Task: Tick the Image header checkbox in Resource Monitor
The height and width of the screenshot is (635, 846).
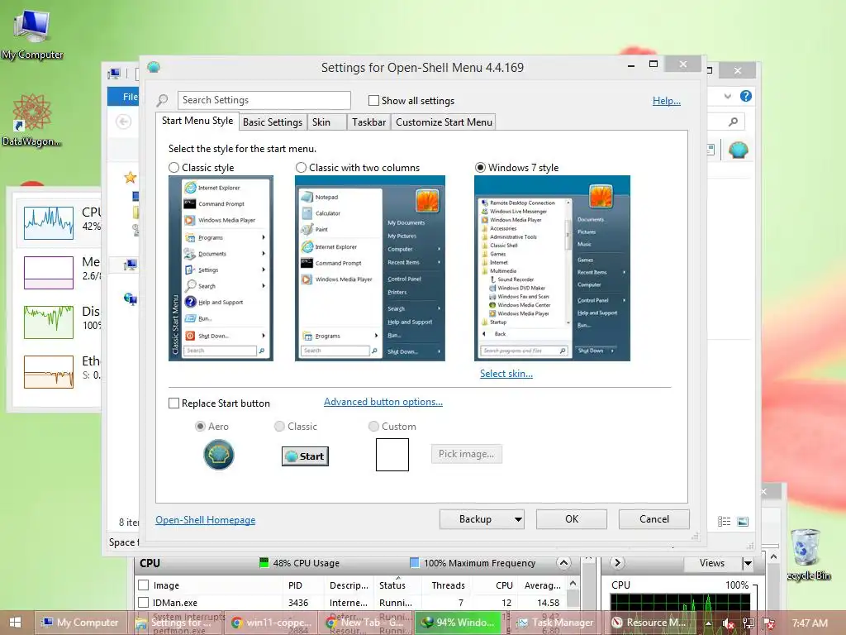Action: tap(144, 585)
